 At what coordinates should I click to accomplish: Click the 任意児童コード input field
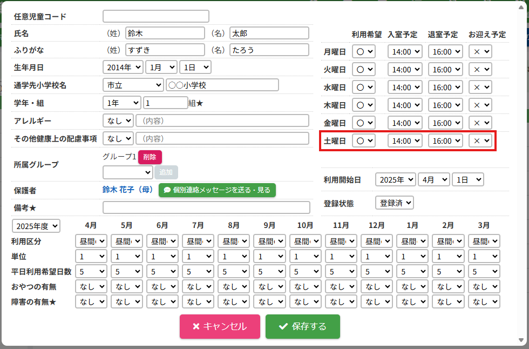155,16
